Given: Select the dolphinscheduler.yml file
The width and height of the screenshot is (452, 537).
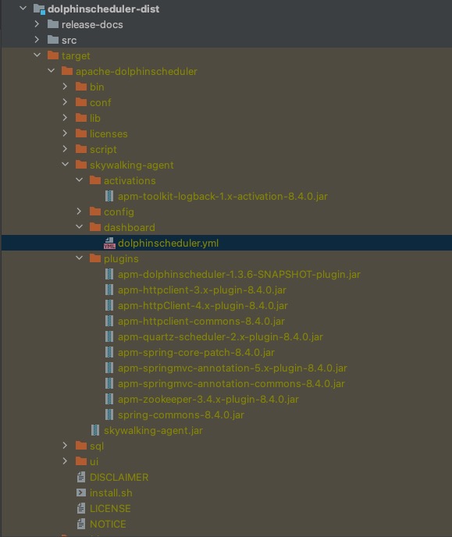Looking at the screenshot, I should tap(168, 244).
